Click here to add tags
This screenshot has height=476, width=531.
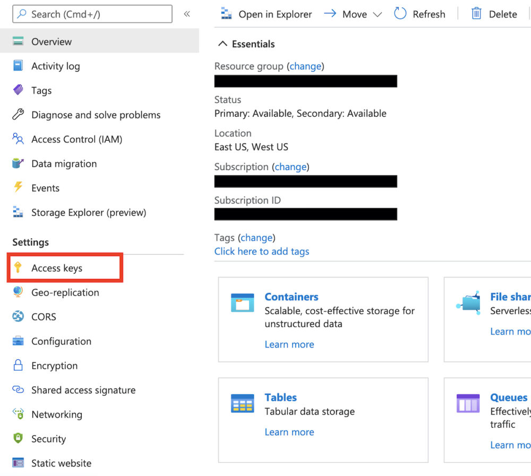262,251
